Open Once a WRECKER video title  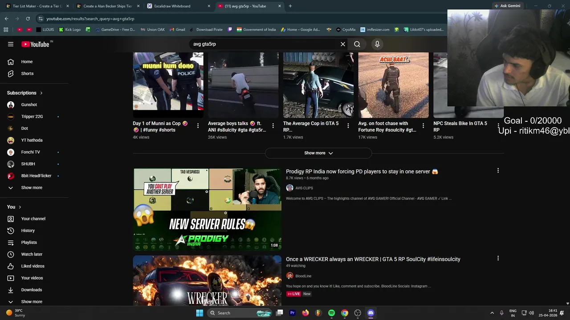pyautogui.click(x=373, y=259)
